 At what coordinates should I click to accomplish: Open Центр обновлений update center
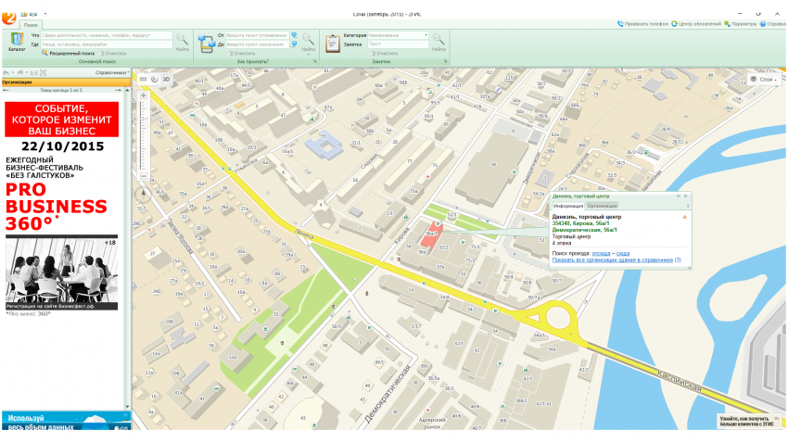[698, 24]
